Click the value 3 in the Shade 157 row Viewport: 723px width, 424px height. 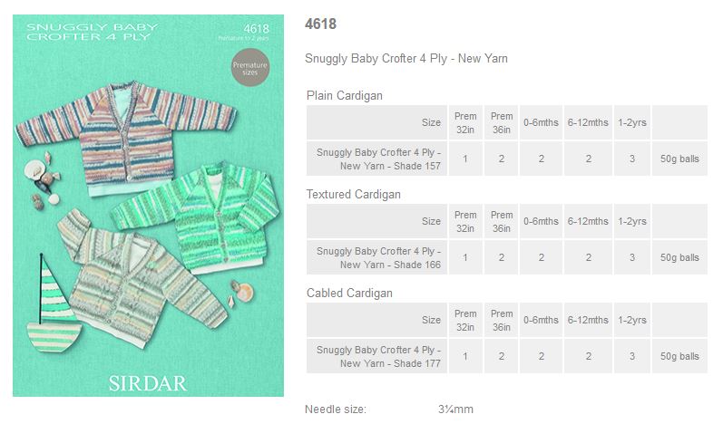pyautogui.click(x=632, y=159)
